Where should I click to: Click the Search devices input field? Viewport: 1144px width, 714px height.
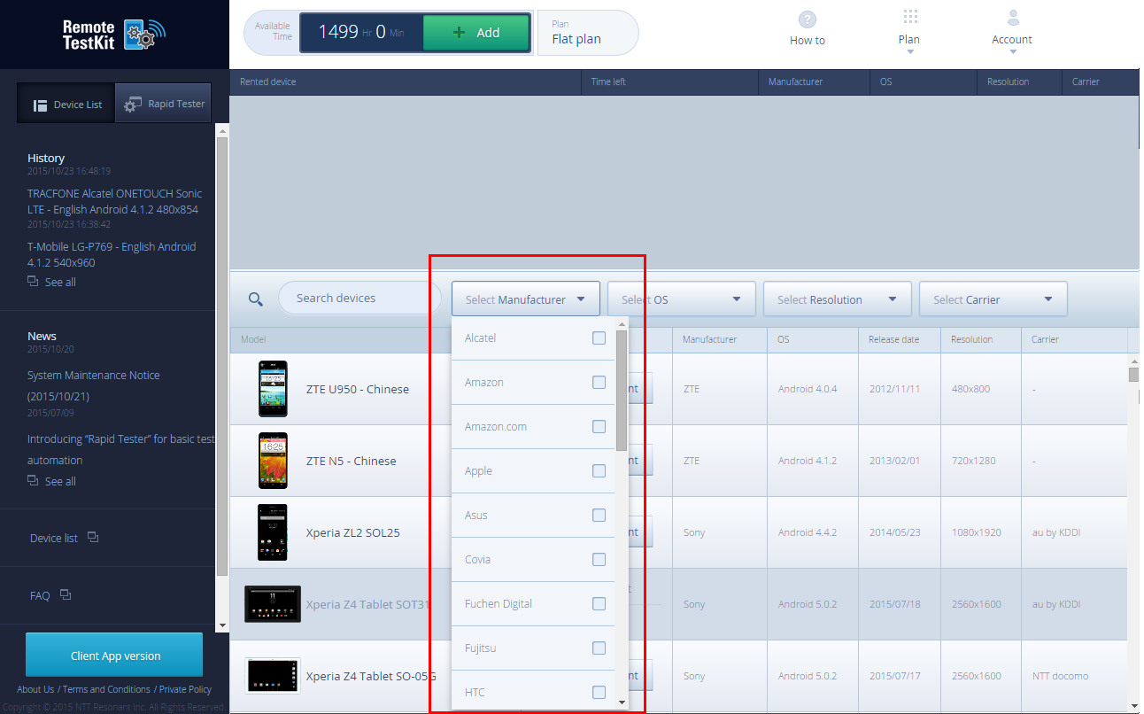pos(359,299)
